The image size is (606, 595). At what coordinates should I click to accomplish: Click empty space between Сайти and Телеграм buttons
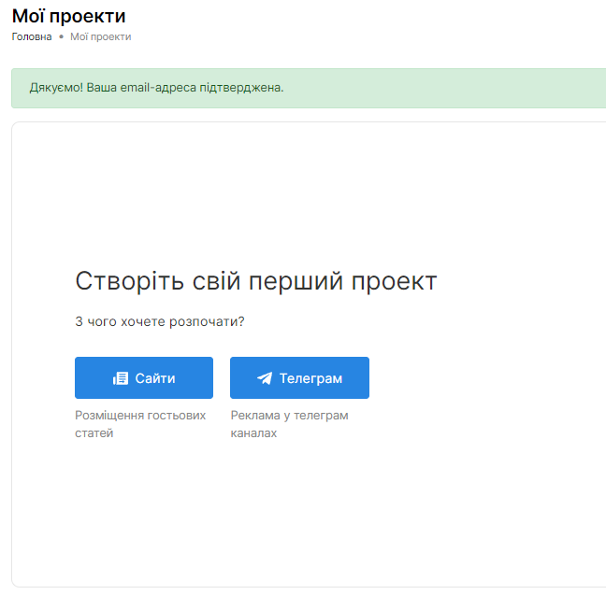click(222, 378)
